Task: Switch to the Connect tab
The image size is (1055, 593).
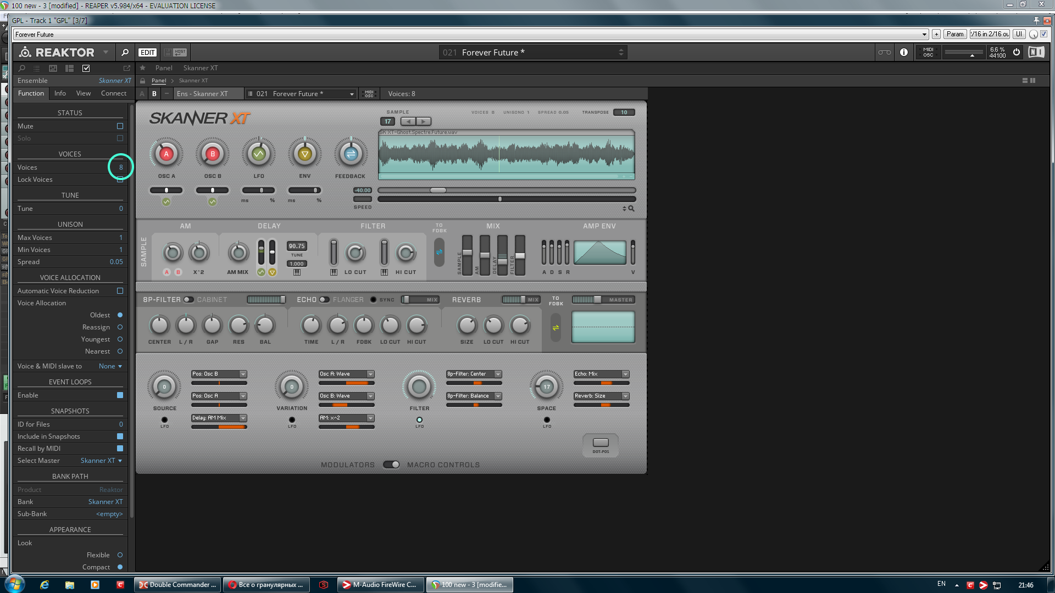Action: pyautogui.click(x=113, y=93)
